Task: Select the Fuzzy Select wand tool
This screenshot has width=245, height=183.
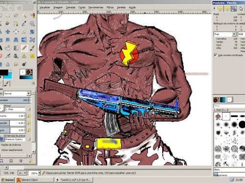Action: [24, 16]
